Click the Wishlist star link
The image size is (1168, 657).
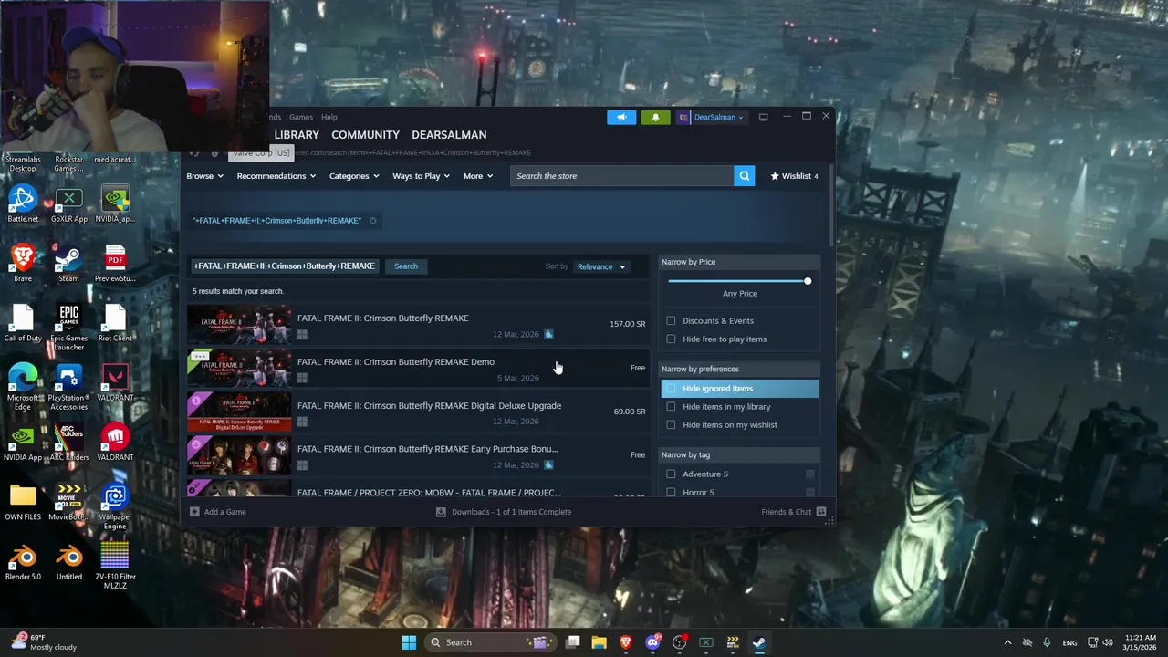(x=794, y=176)
